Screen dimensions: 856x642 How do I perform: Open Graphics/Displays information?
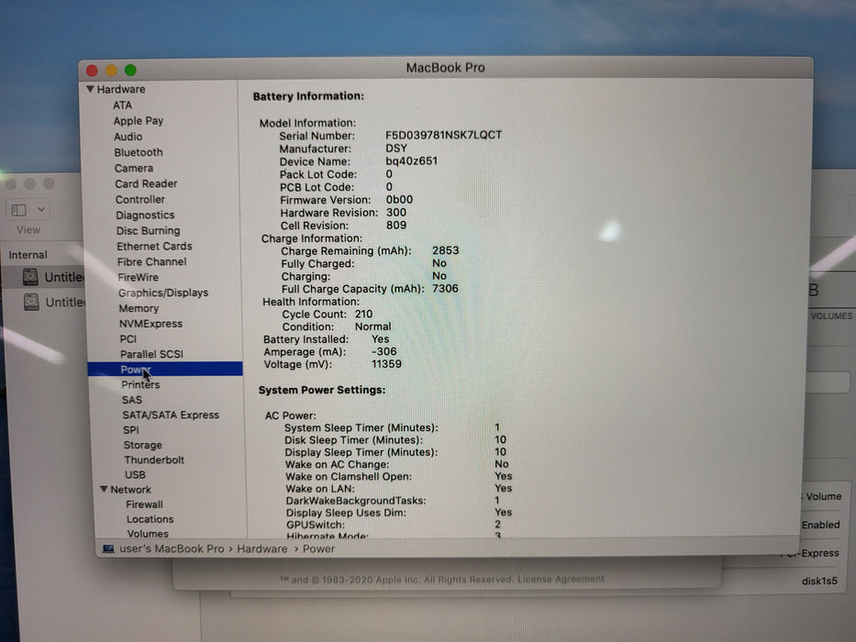tap(163, 293)
